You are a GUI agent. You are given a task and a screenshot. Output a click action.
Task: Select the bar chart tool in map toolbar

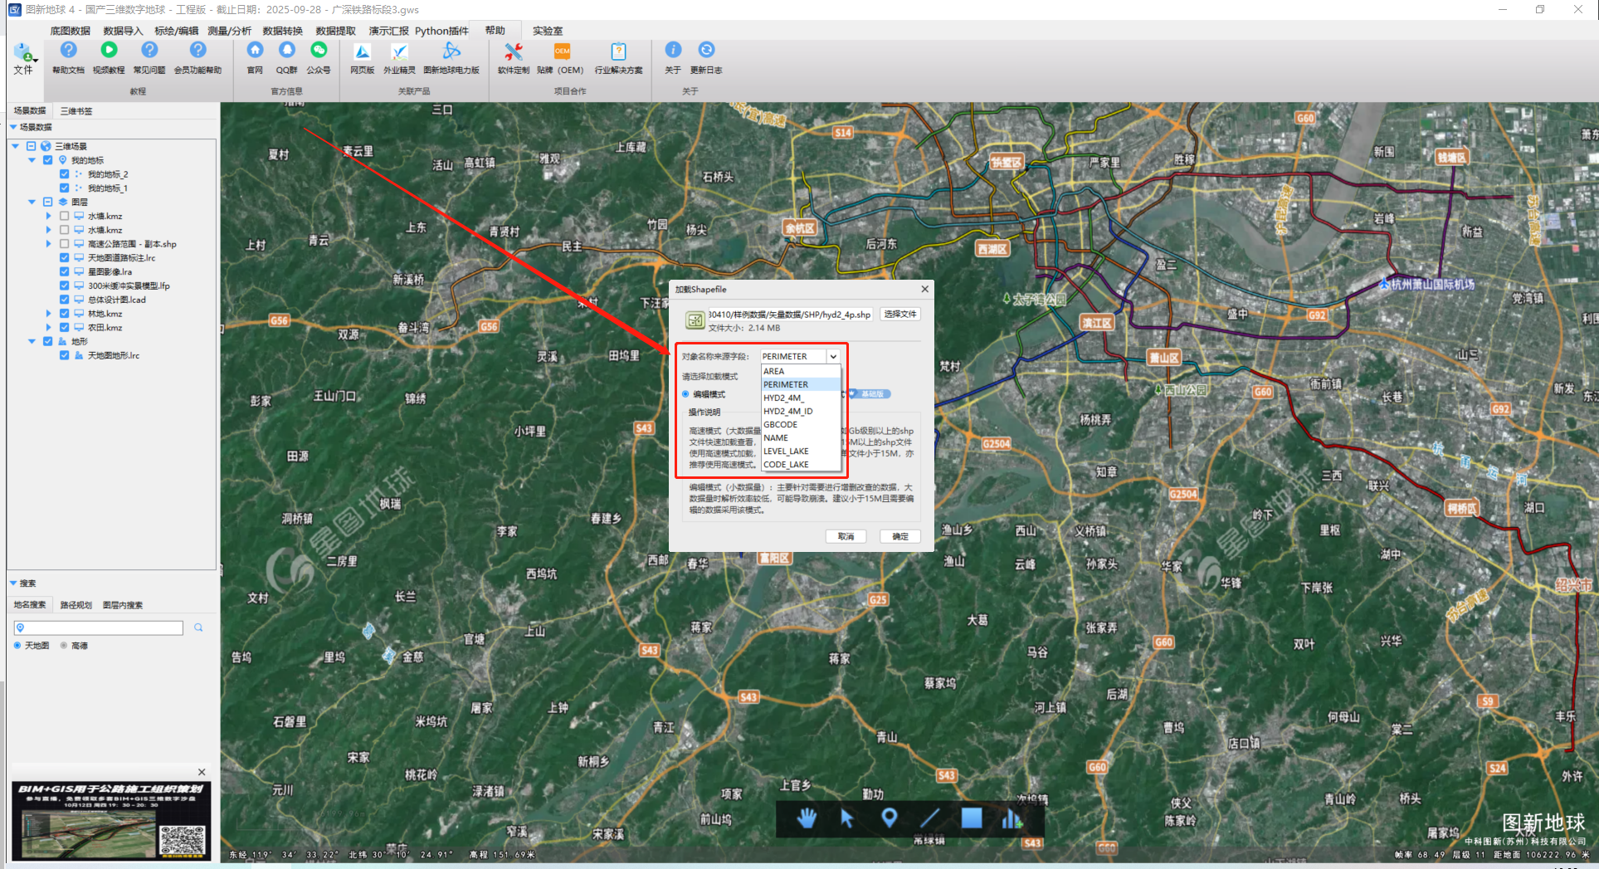coord(1012,818)
